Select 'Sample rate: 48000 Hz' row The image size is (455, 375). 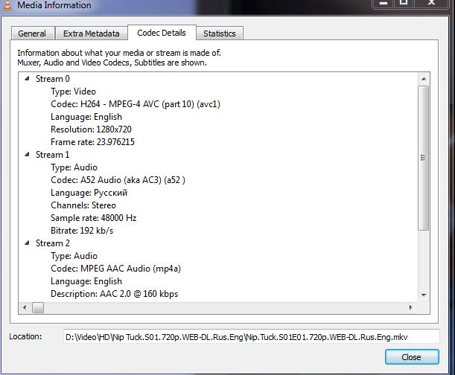pyautogui.click(x=93, y=218)
